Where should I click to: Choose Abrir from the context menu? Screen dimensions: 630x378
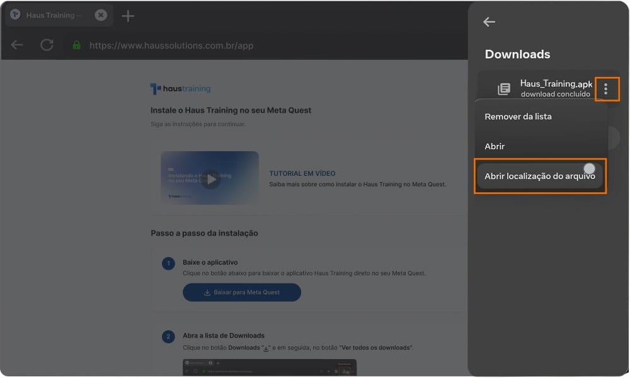click(495, 146)
